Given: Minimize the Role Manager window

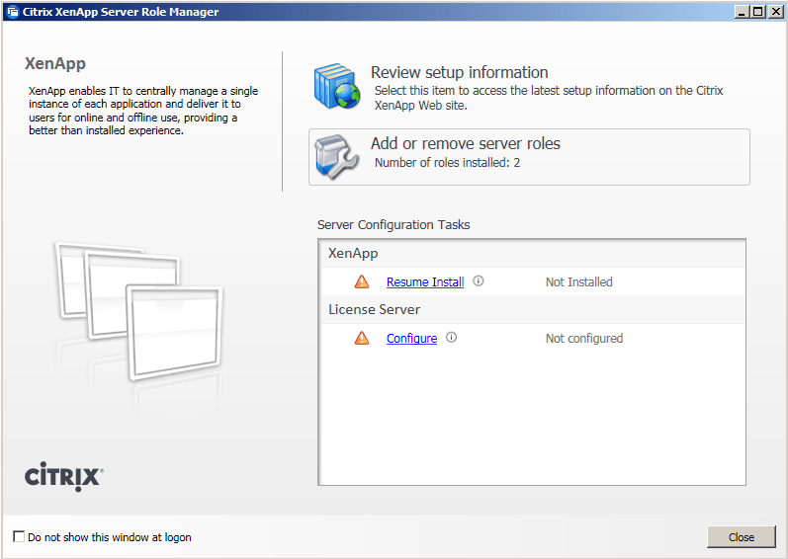Looking at the screenshot, I should (743, 12).
